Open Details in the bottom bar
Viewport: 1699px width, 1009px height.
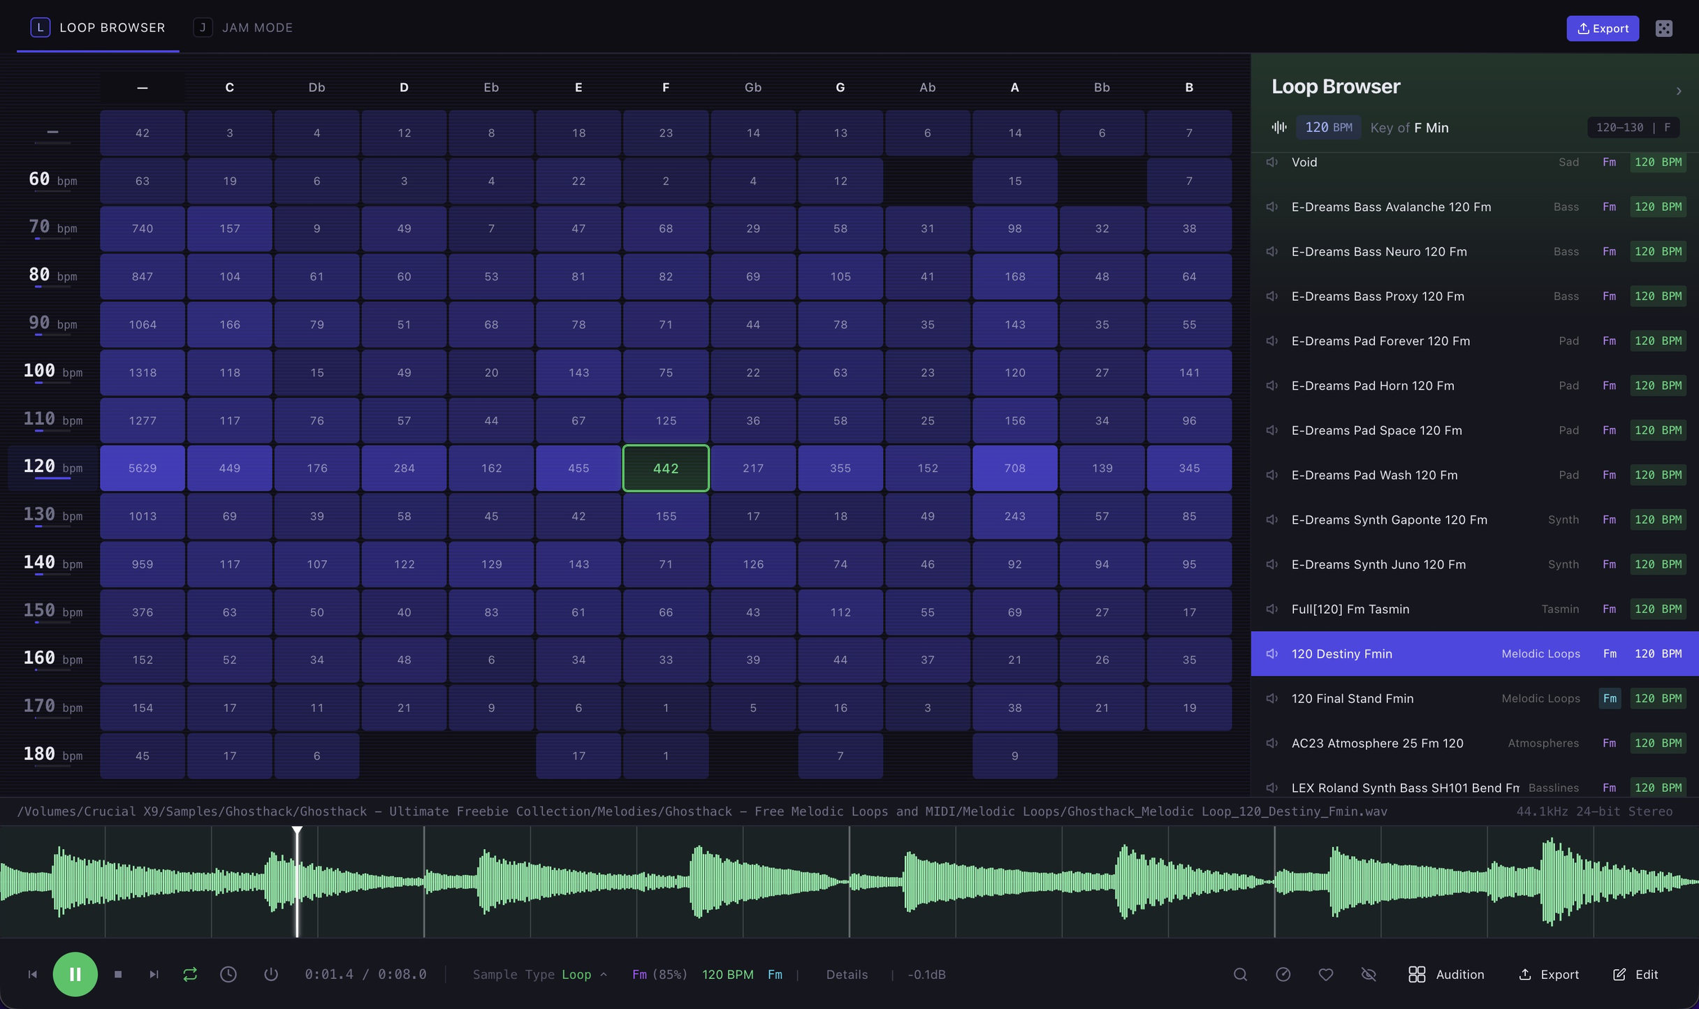coord(847,974)
